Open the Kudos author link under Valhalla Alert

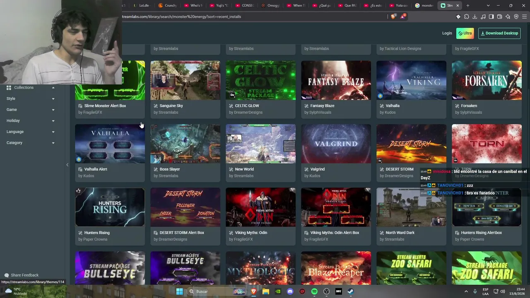[x=89, y=176]
